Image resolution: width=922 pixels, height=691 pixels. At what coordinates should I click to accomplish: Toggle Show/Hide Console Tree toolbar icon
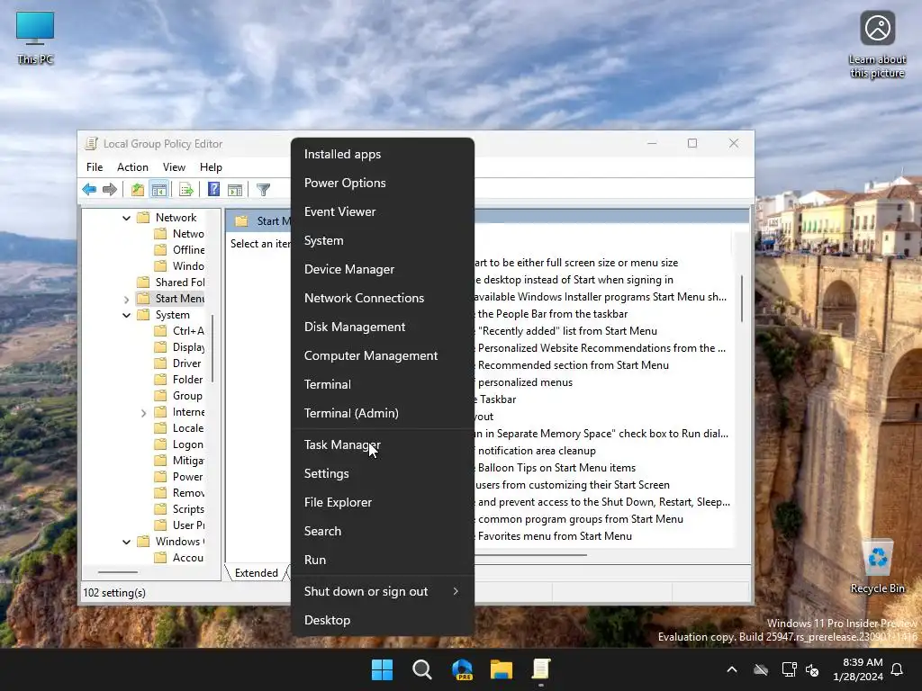point(158,189)
